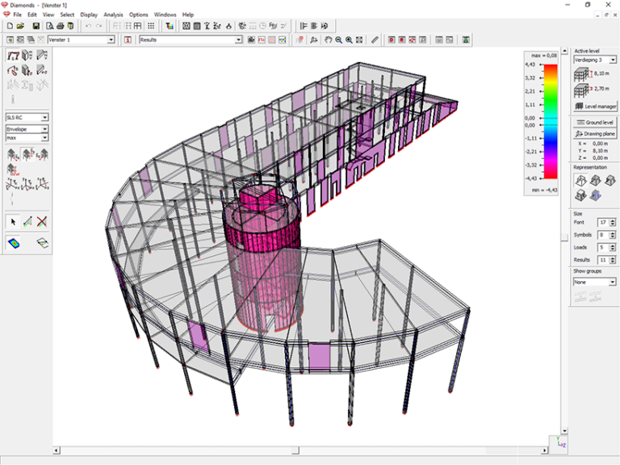Open the SLS RC load combination dropdown
The width and height of the screenshot is (620, 465).
[44, 117]
